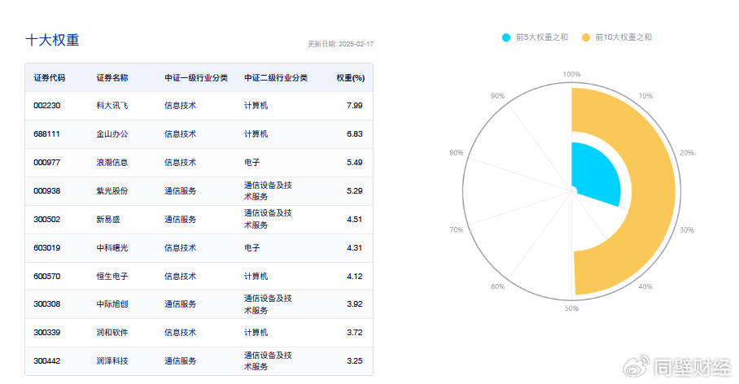Select stock code 300442
This screenshot has width=739, height=384.
pos(46,361)
